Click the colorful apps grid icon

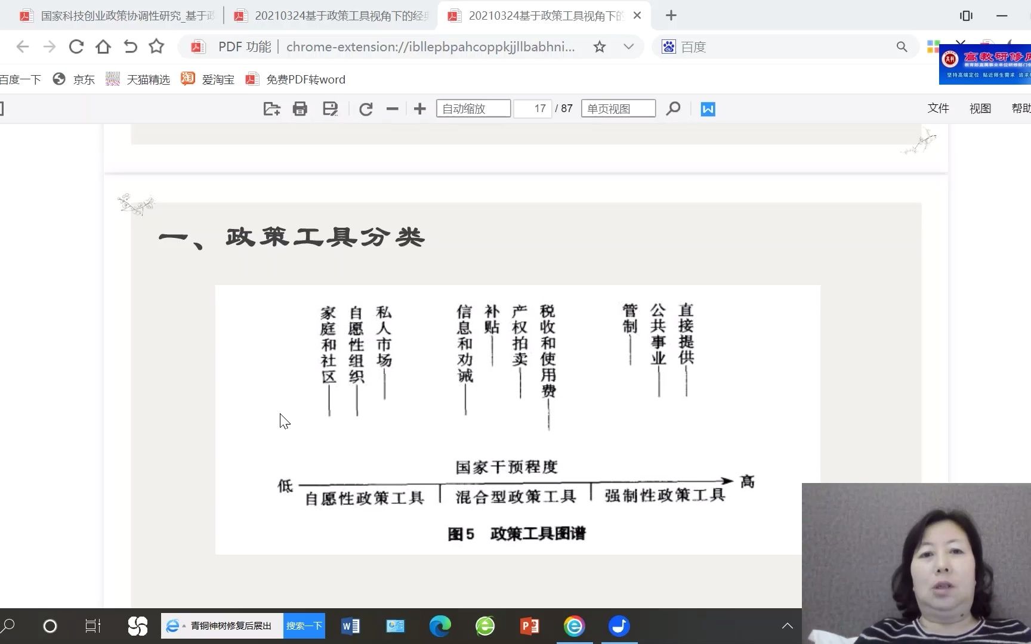click(x=933, y=47)
